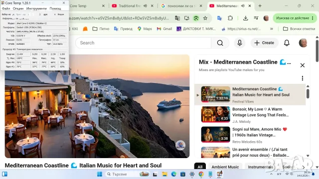Open the Mix playlist three-dot menu
Screen dimensions: 319x179
pos(303,78)
